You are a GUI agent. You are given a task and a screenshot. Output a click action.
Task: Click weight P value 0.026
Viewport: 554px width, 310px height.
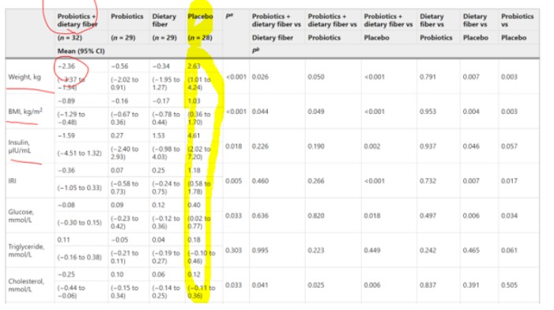[260, 77]
